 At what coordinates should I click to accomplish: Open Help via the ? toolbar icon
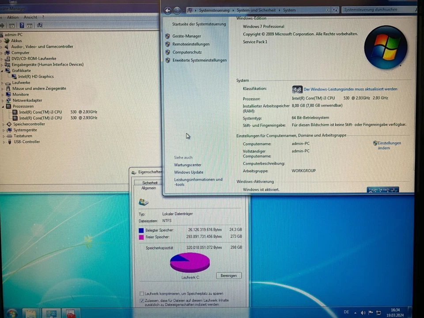click(x=22, y=25)
